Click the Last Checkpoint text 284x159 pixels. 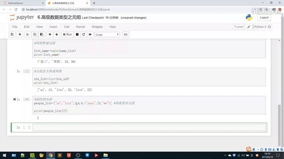click(x=100, y=18)
